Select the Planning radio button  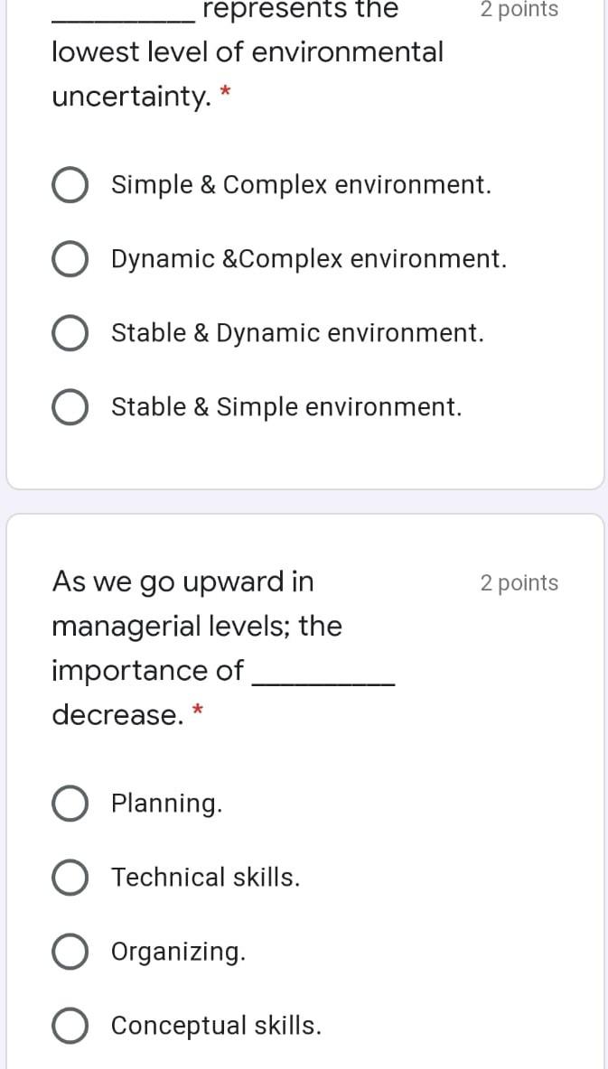70,804
